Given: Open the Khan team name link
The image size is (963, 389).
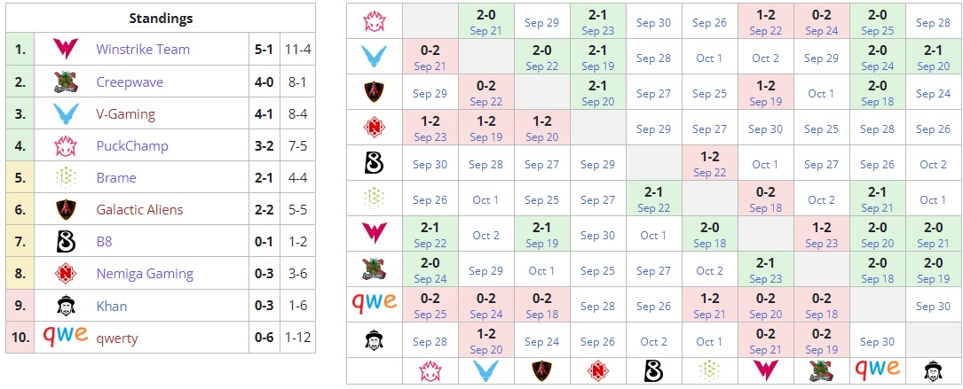Looking at the screenshot, I should (x=112, y=307).
